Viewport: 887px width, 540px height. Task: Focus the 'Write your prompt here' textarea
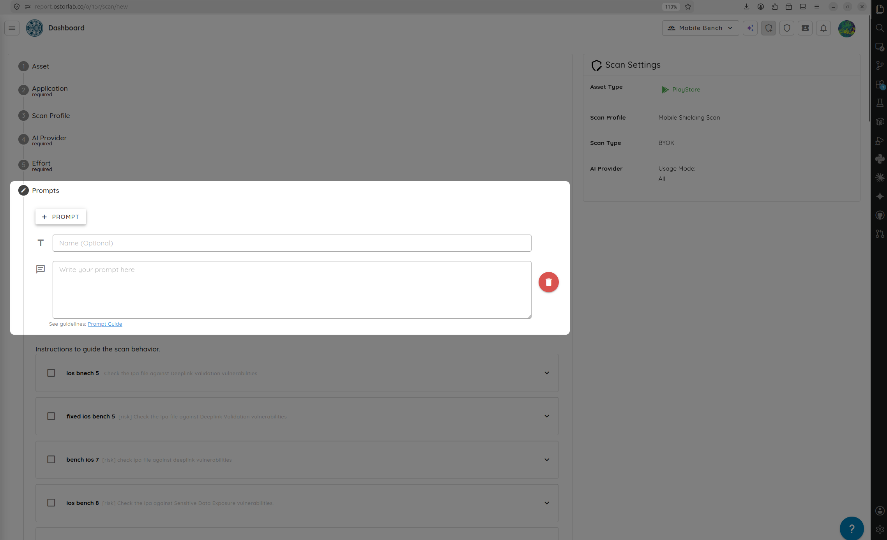(292, 290)
